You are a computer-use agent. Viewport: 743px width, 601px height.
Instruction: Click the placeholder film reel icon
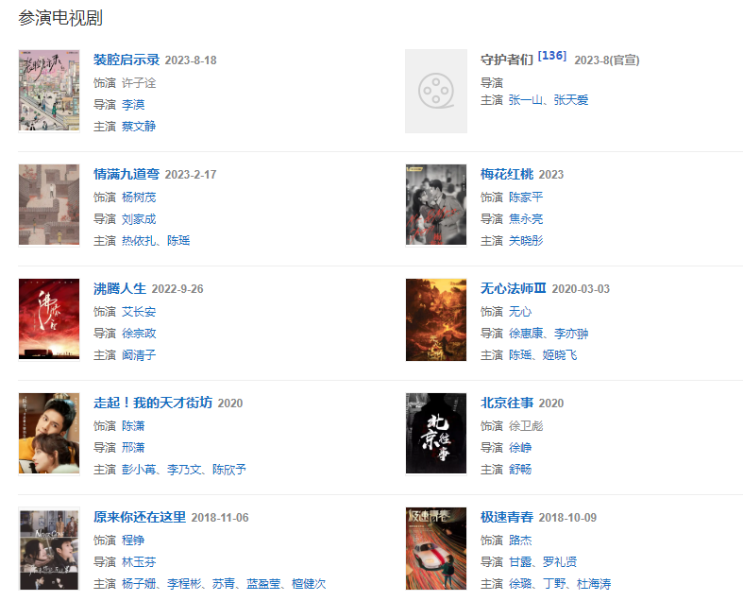[x=436, y=91]
